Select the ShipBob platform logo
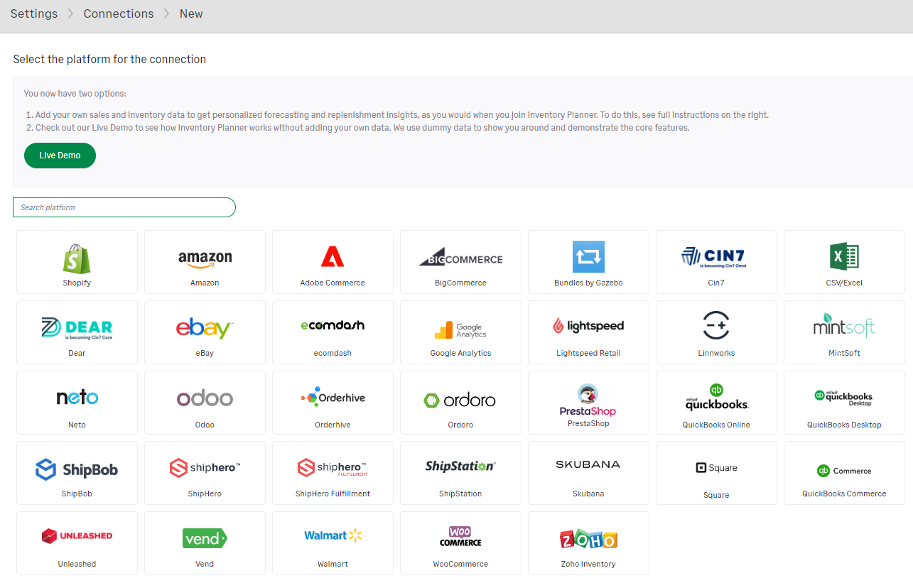Screen dimensions: 913x583 point(77,469)
